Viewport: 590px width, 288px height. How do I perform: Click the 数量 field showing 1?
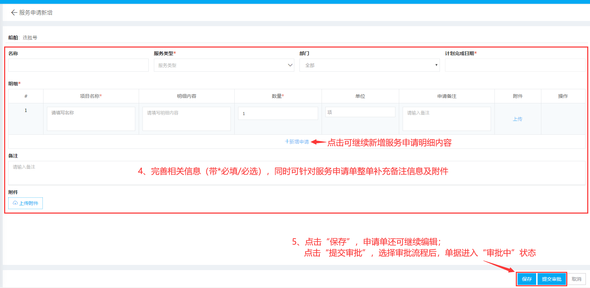pyautogui.click(x=278, y=113)
